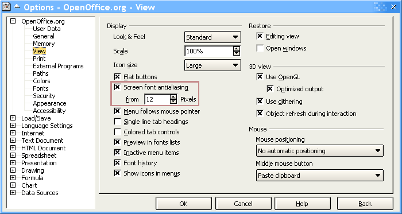Open the Icon size dropdown
This screenshot has height=214, width=402.
[212, 65]
